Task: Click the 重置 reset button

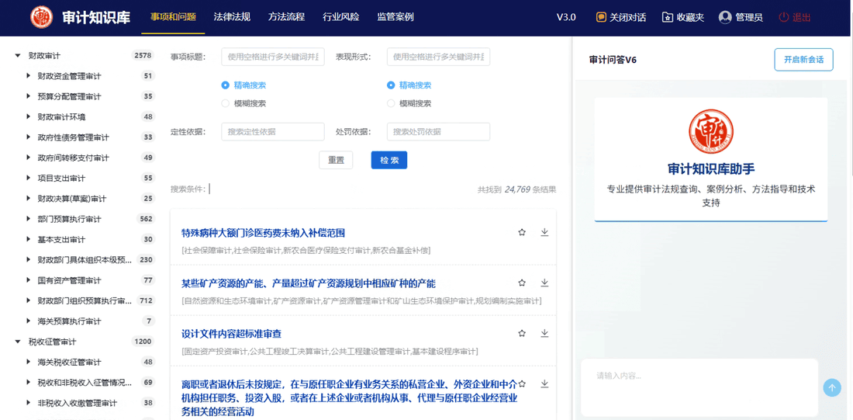Action: point(336,160)
